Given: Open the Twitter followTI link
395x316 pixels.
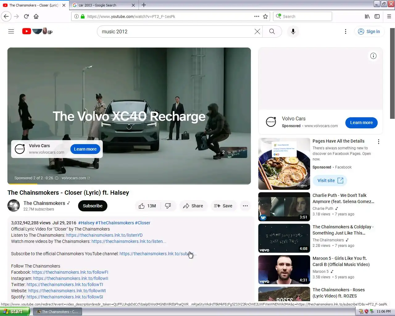Looking at the screenshot, I should [x=65, y=285].
